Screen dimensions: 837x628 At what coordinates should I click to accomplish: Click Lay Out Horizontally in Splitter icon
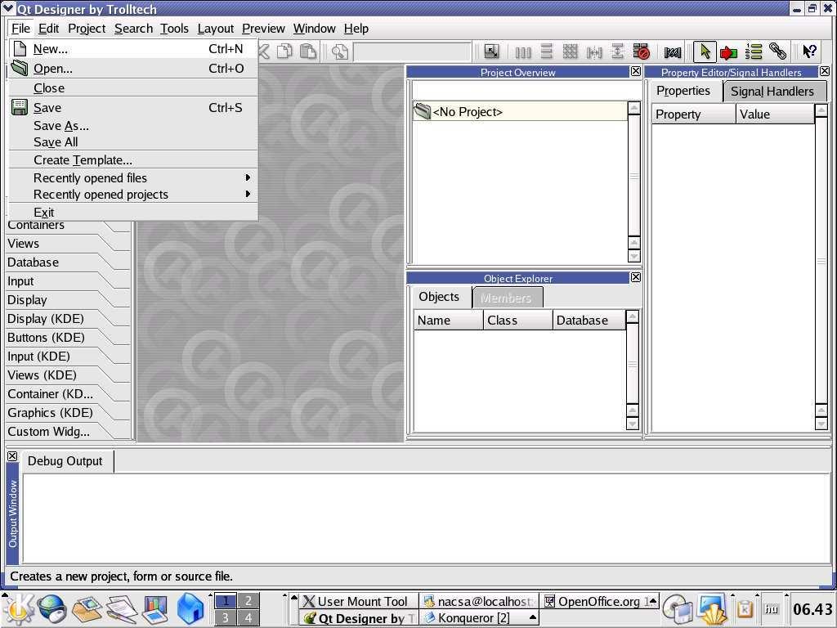pyautogui.click(x=593, y=52)
